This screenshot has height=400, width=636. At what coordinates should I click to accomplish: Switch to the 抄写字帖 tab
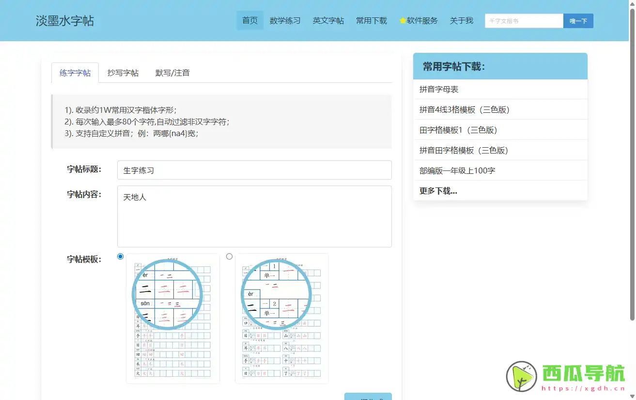tap(123, 73)
